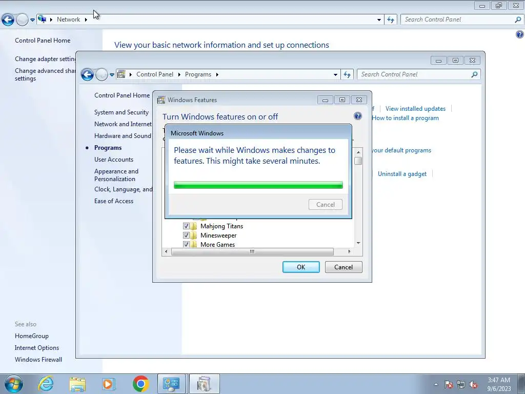
Task: Uncheck More Games feature
Action: 186,244
